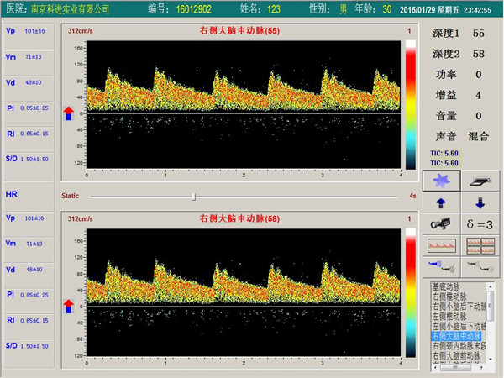The image size is (504, 378).
Task: Click the 声音 混合 sound mode setting
Action: (x=478, y=135)
